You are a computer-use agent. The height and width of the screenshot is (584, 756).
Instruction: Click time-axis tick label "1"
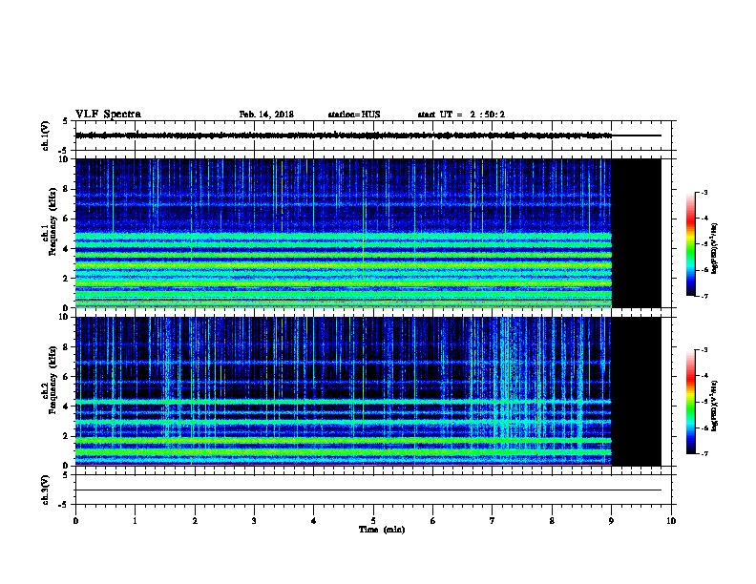coord(135,521)
